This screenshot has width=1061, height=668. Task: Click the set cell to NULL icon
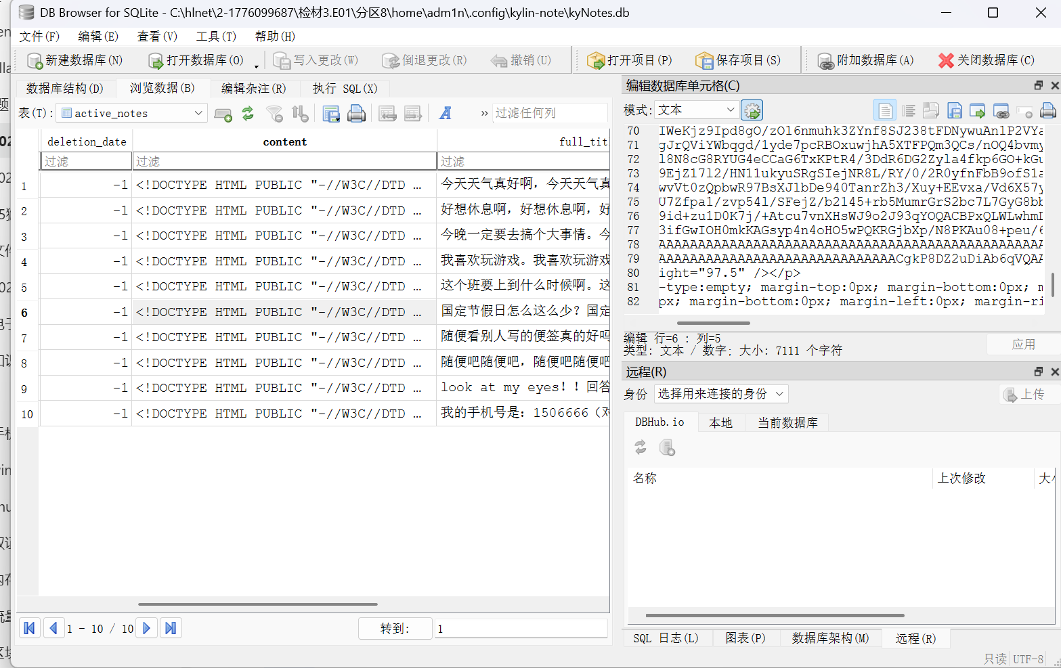click(1024, 110)
